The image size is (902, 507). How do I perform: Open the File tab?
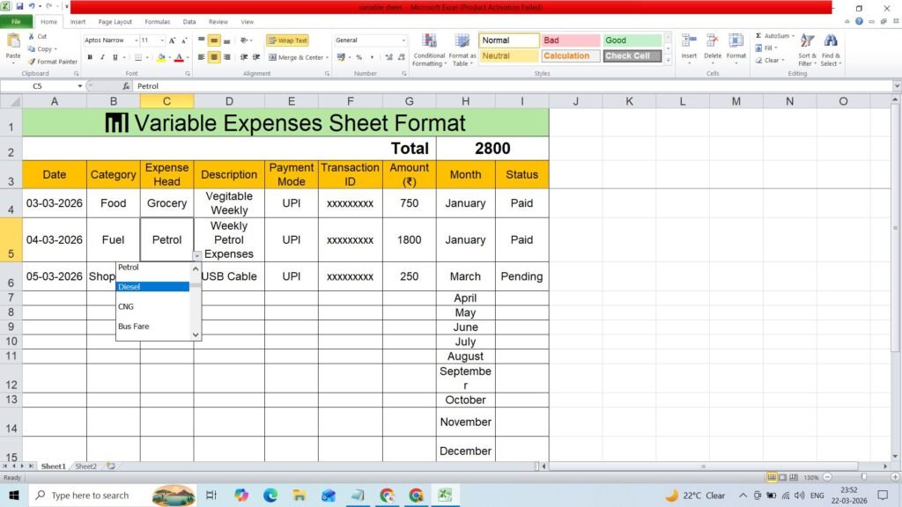(16, 22)
